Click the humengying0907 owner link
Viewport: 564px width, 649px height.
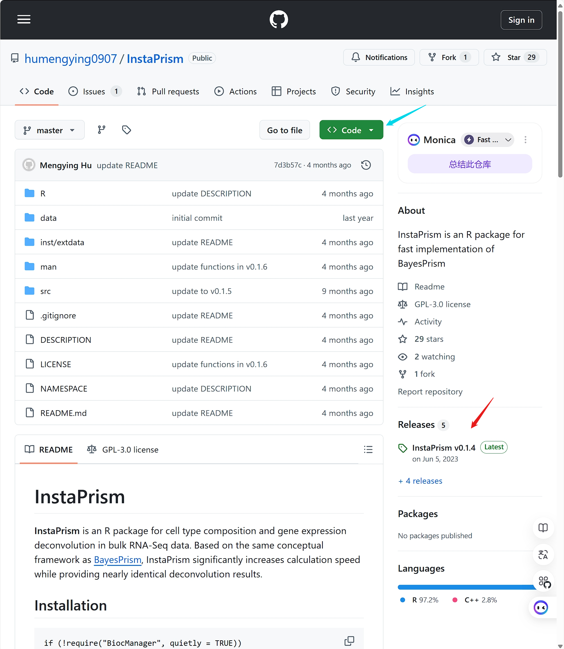click(71, 59)
